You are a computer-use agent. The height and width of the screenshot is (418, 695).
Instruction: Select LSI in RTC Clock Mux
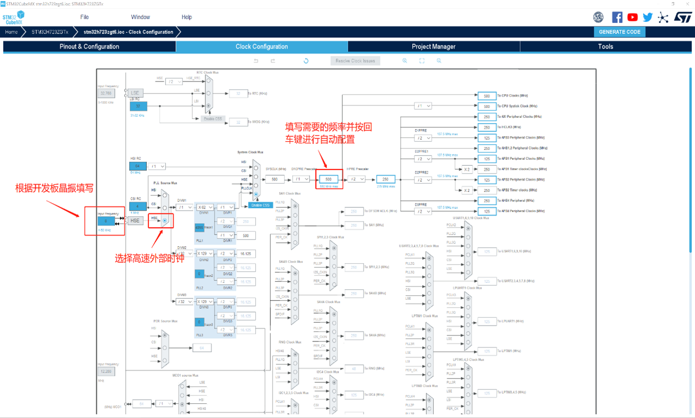click(208, 106)
